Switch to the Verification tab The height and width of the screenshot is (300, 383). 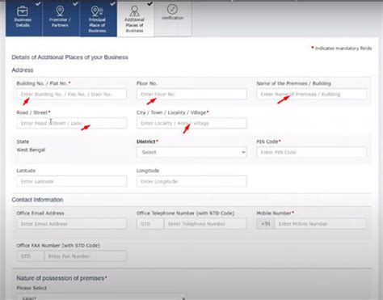point(173,19)
